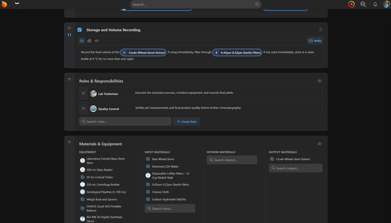Click the 500 mL Glass Beaker icon
The image size is (391, 223).
[82, 170]
